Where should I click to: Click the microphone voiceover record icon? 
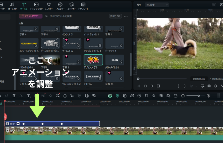154,96
